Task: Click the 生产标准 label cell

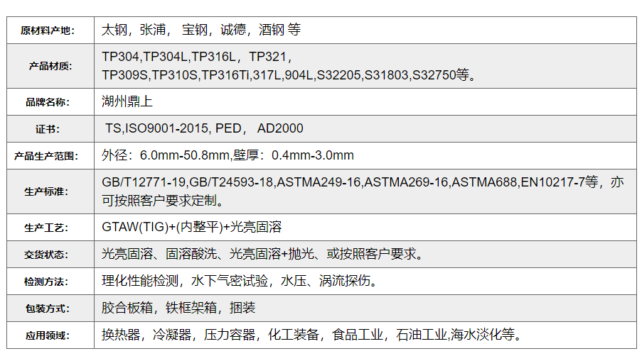Action: click(48, 191)
